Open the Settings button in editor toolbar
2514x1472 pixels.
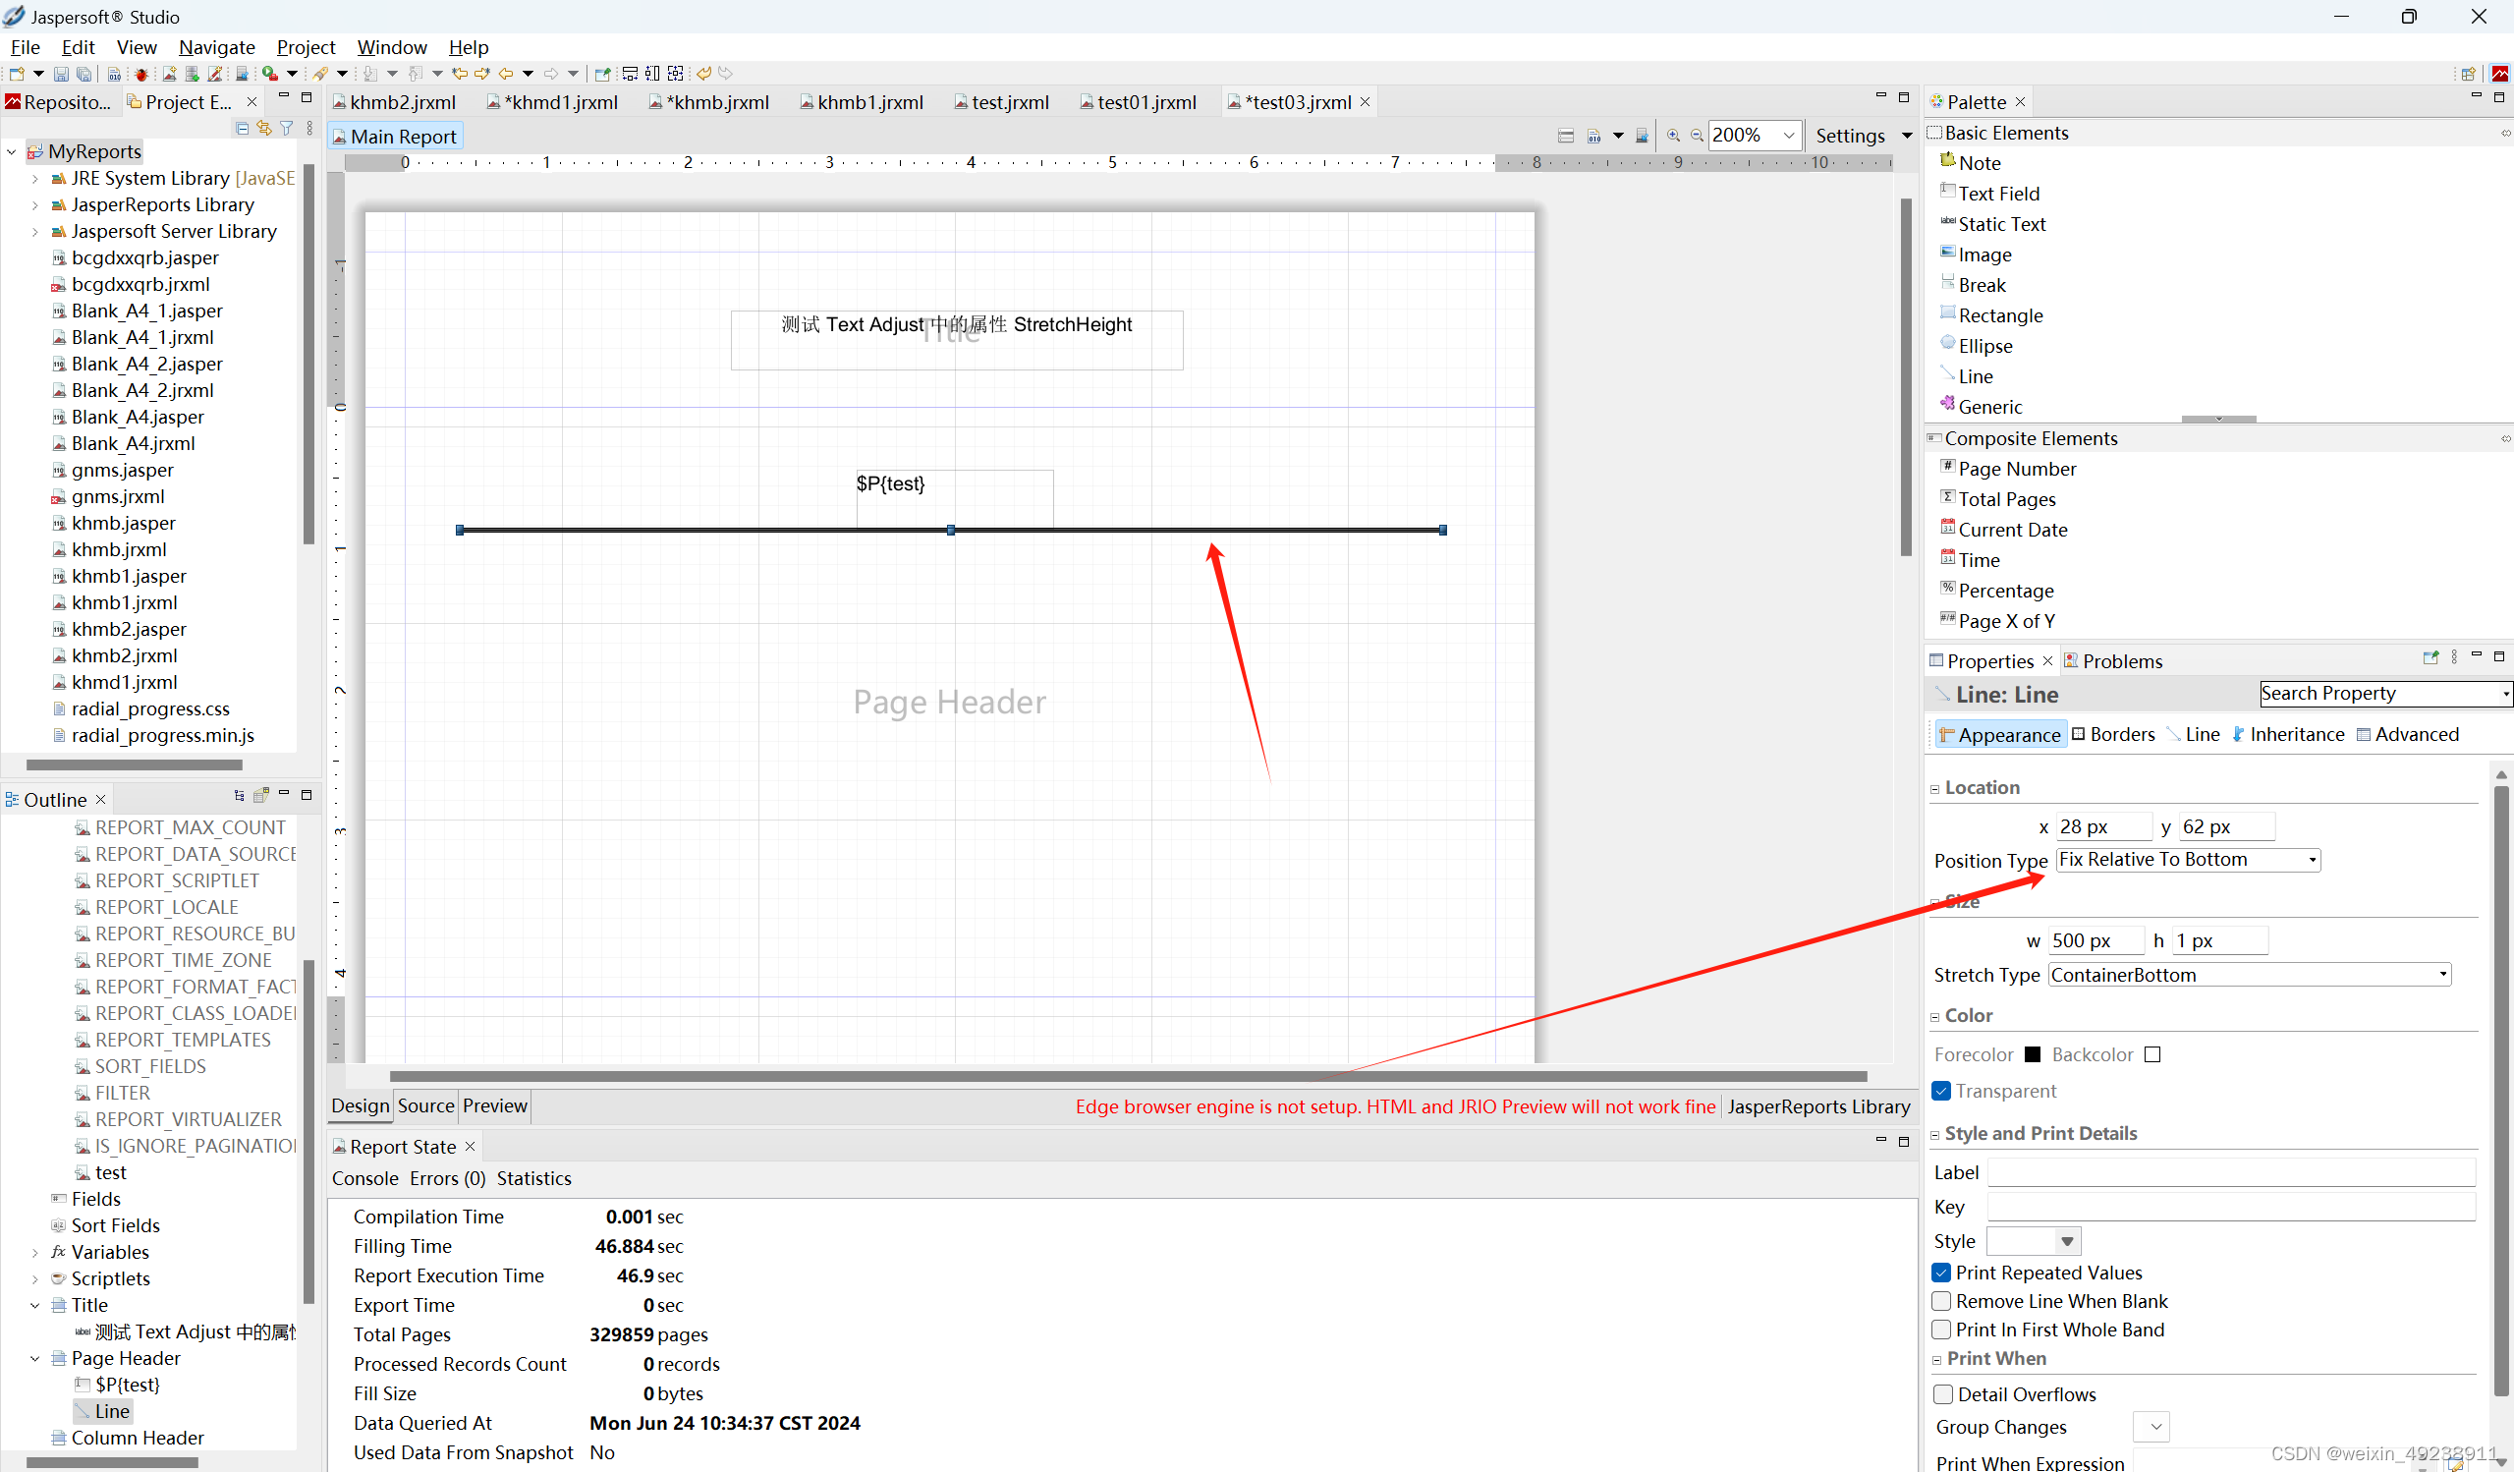pos(1850,136)
